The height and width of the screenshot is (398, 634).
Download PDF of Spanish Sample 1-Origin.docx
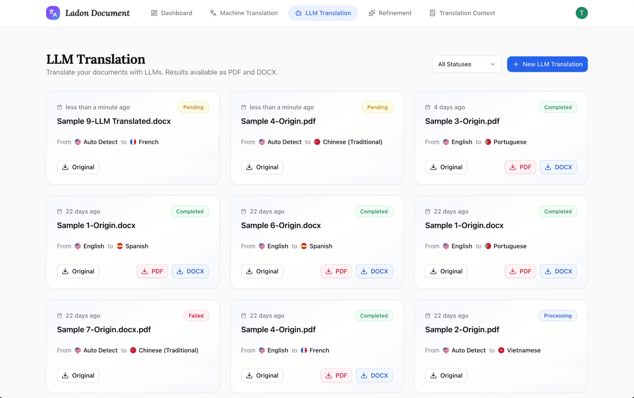point(152,271)
